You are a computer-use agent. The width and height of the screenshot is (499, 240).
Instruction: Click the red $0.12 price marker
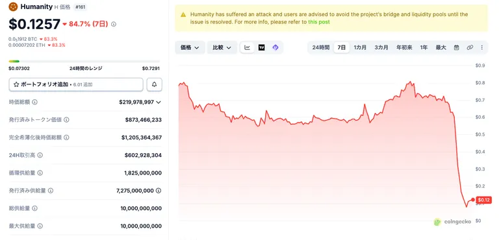(x=484, y=200)
